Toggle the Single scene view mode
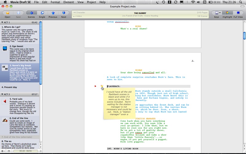Viewport: 246px width, 154px height. click(42, 13)
